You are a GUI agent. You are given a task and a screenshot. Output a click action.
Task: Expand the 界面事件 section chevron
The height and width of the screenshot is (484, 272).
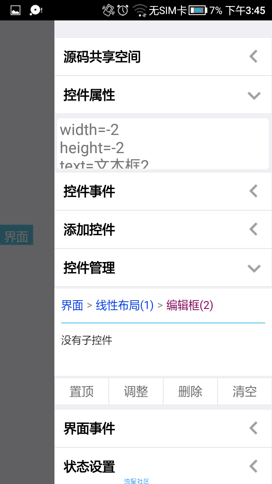(x=253, y=428)
